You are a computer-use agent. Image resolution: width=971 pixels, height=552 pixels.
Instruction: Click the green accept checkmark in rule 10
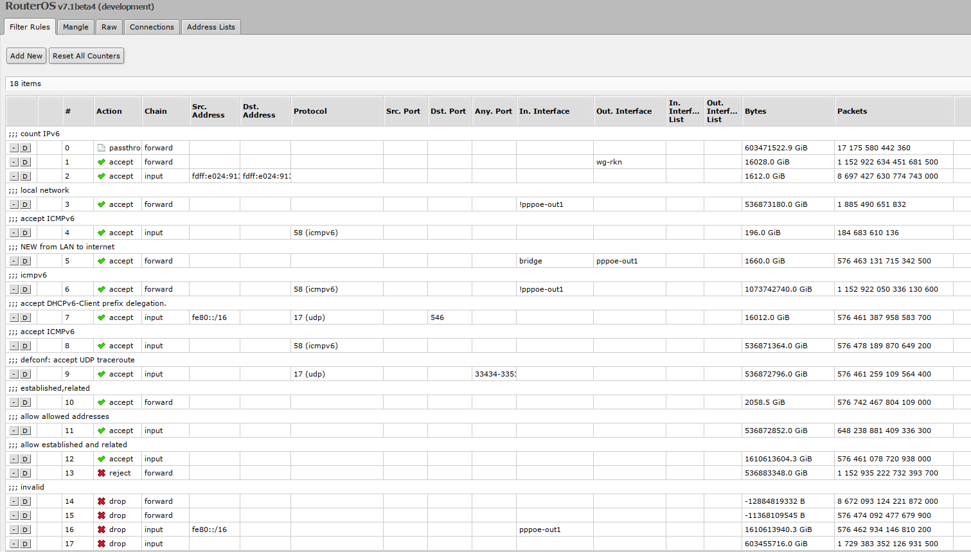point(102,402)
